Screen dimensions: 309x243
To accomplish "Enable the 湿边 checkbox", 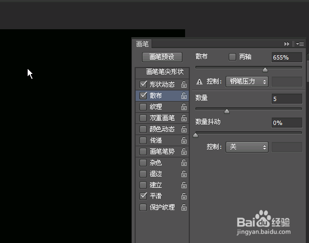I will 143,174.
